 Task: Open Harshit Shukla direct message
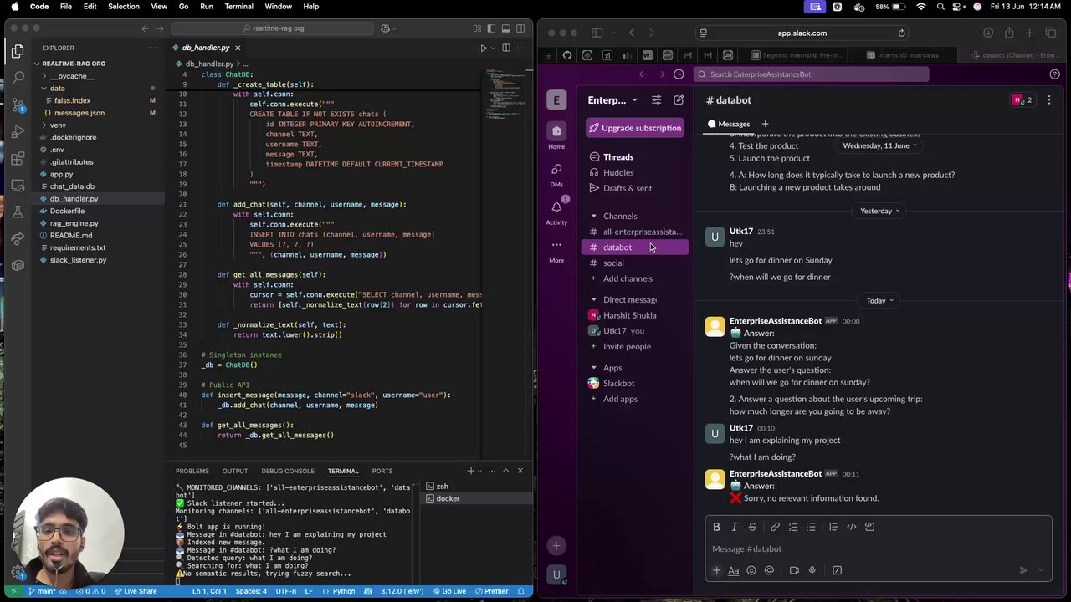pos(630,316)
